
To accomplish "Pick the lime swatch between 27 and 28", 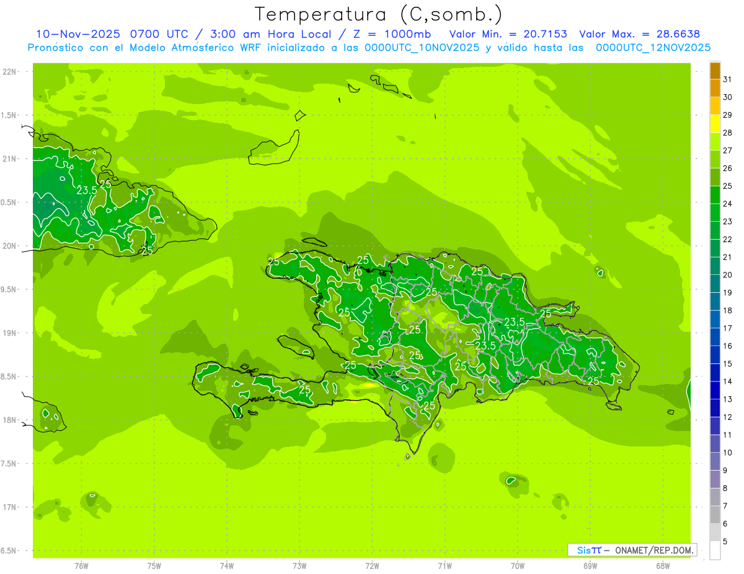I will (715, 141).
